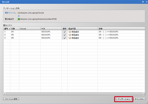
Task: Click the 更新ファイル label link
Action: click(x=10, y=13)
